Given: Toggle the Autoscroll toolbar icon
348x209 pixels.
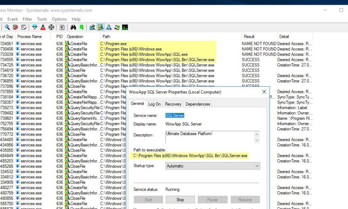Looking at the screenshot, I should click(15, 27).
